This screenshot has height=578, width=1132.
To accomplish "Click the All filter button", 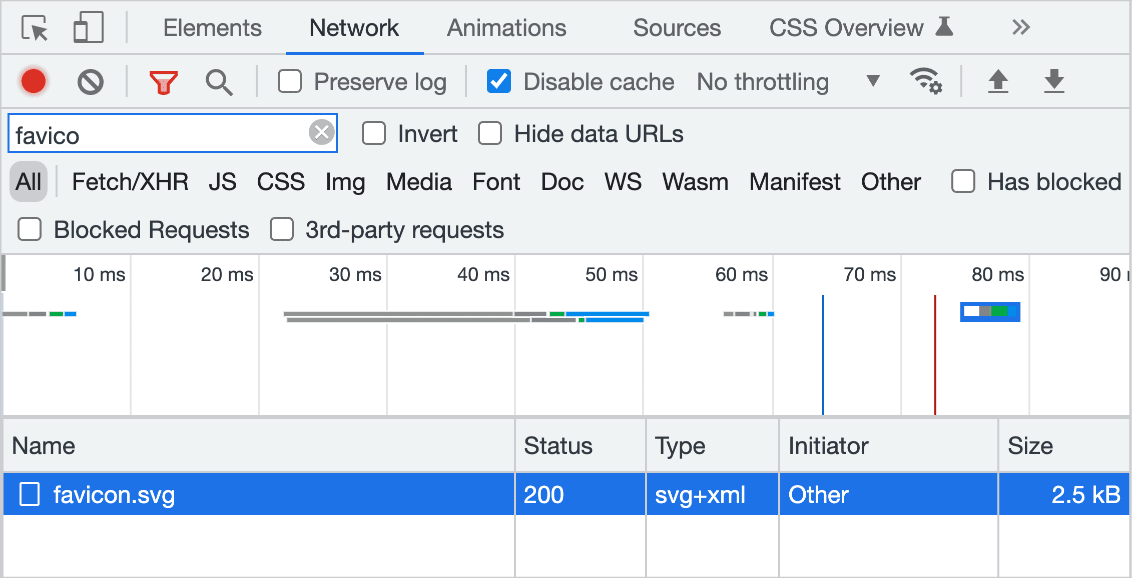I will pyautogui.click(x=28, y=182).
